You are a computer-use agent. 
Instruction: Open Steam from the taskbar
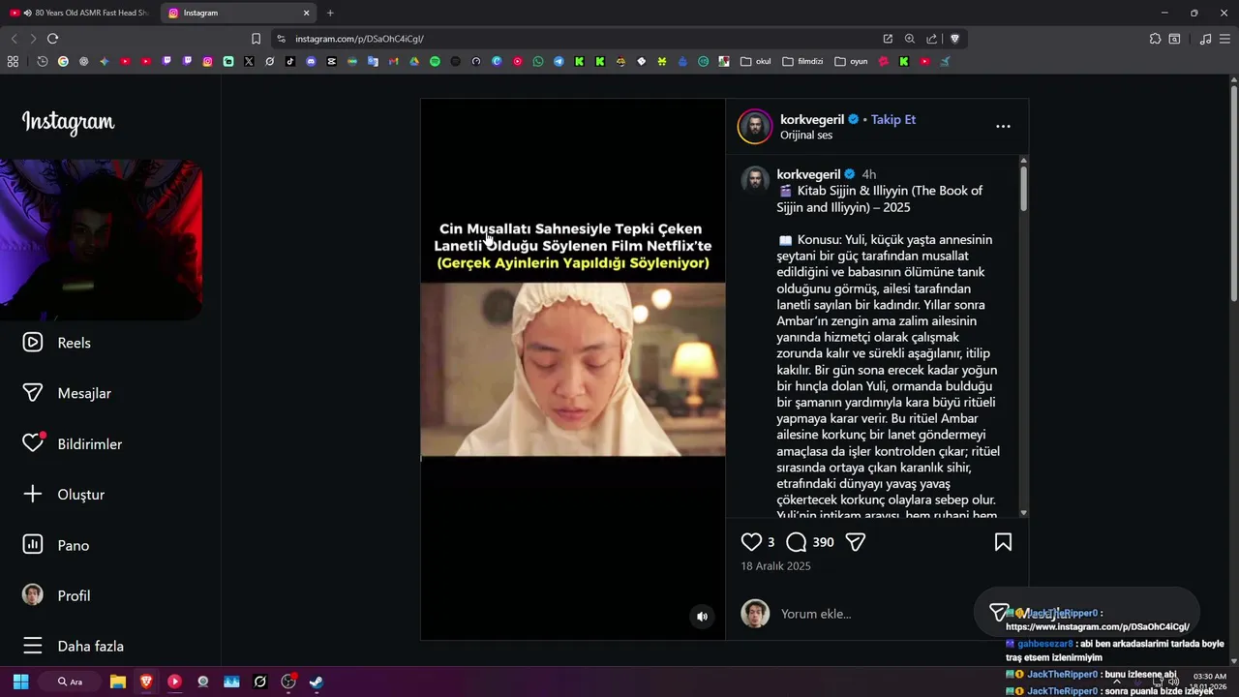[317, 682]
